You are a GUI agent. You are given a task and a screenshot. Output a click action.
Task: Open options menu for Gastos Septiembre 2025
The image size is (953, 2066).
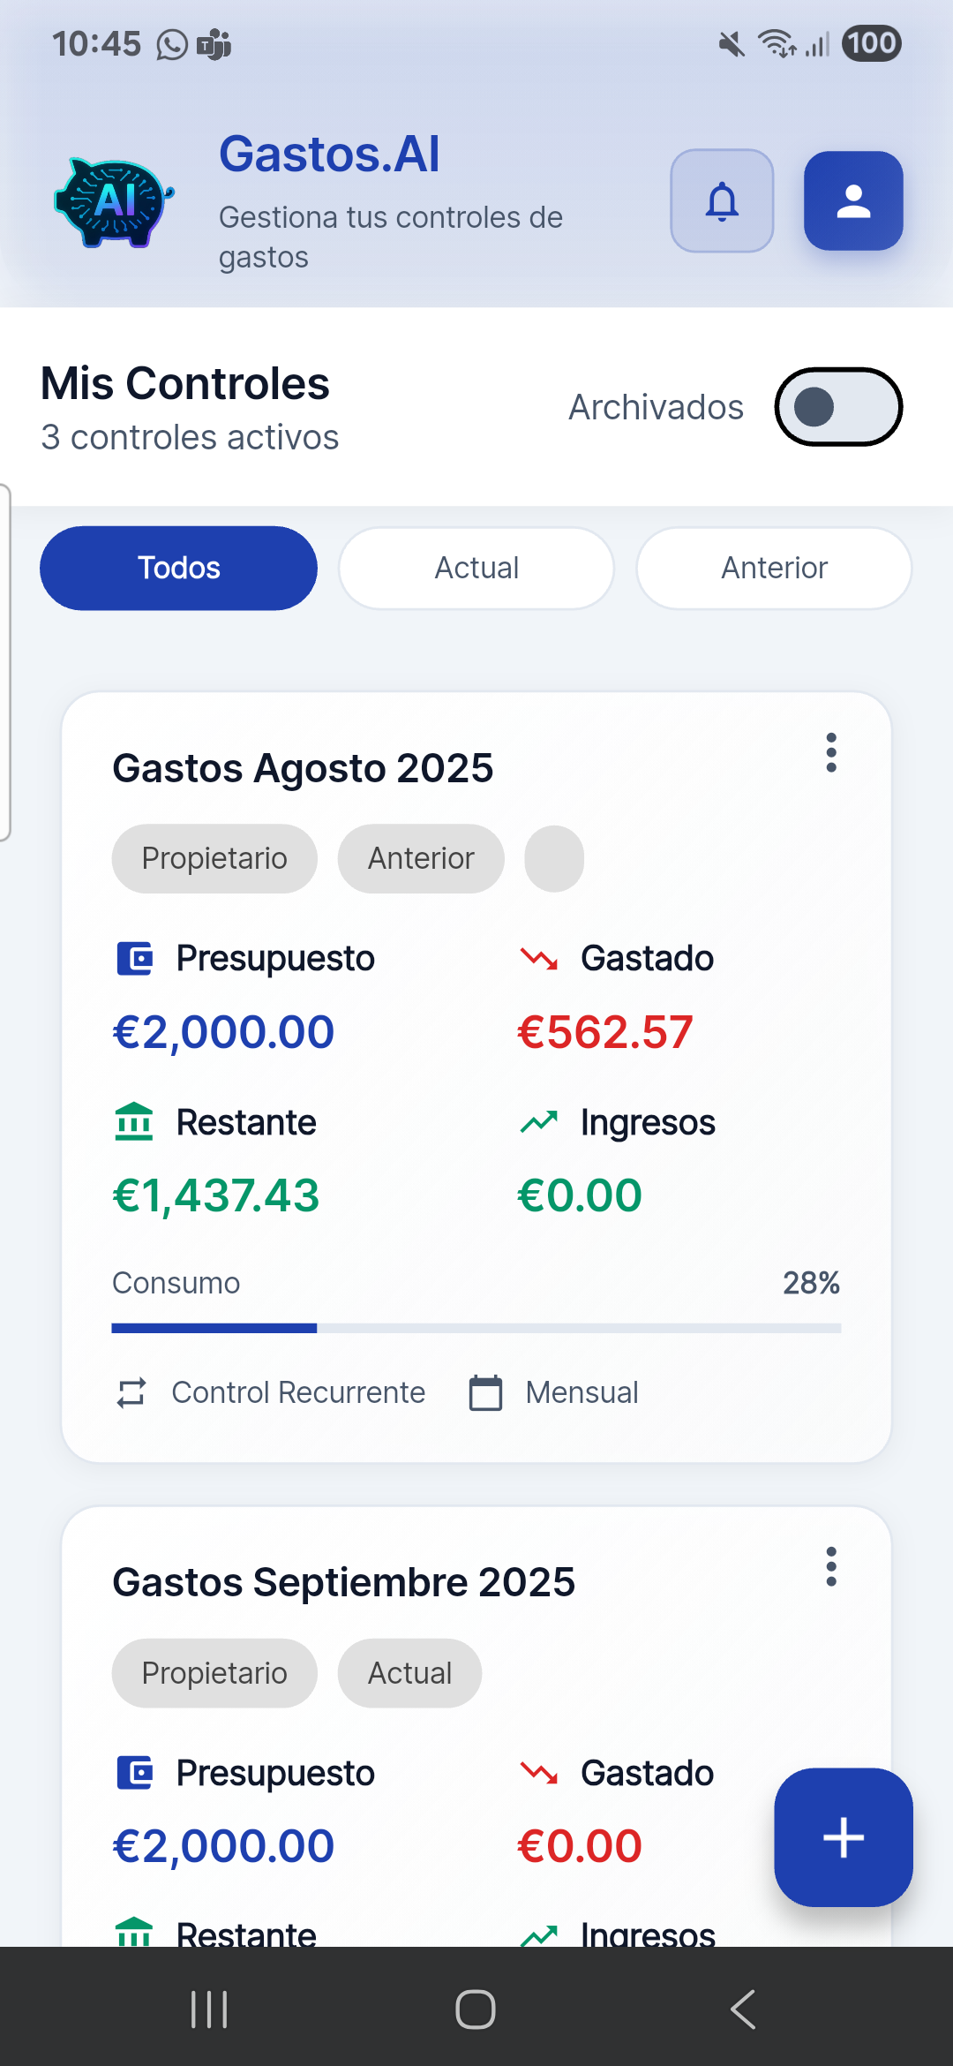[830, 1567]
